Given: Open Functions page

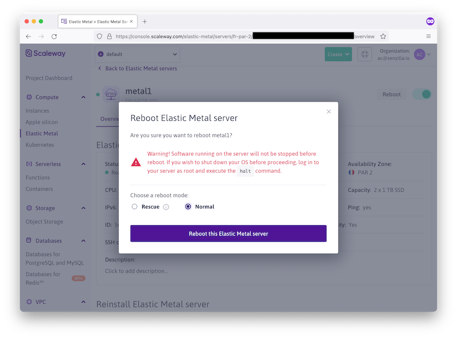Looking at the screenshot, I should [x=38, y=177].
